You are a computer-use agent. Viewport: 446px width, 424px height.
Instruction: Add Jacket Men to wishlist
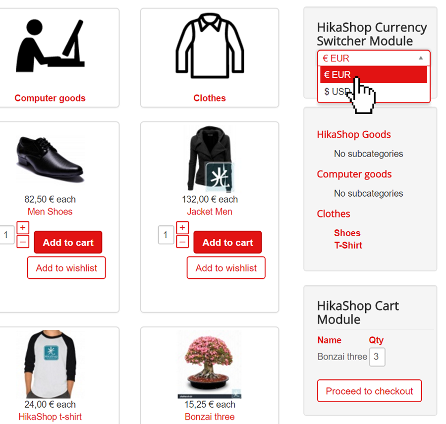tap(226, 268)
